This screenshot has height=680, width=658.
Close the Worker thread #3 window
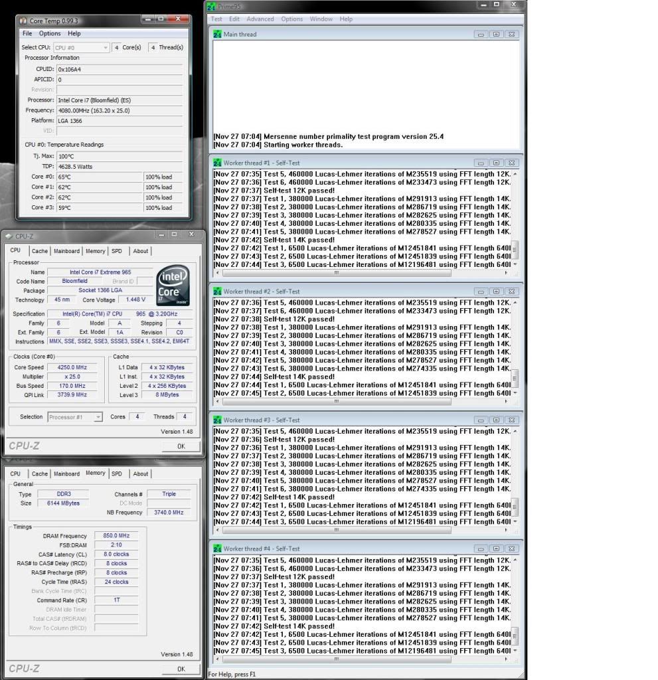point(512,420)
